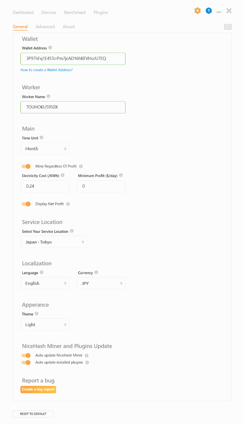The height and width of the screenshot is (424, 244).
Task: Click the Currency info tooltip icon
Action: (x=96, y=272)
